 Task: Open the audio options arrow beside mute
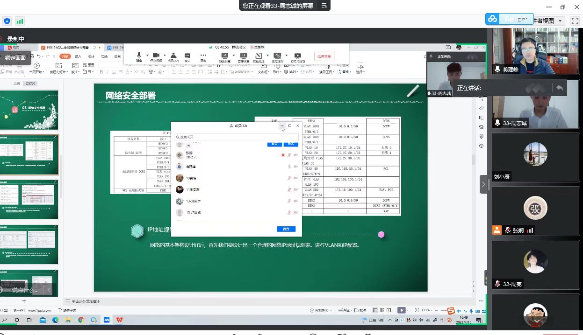coord(147,56)
